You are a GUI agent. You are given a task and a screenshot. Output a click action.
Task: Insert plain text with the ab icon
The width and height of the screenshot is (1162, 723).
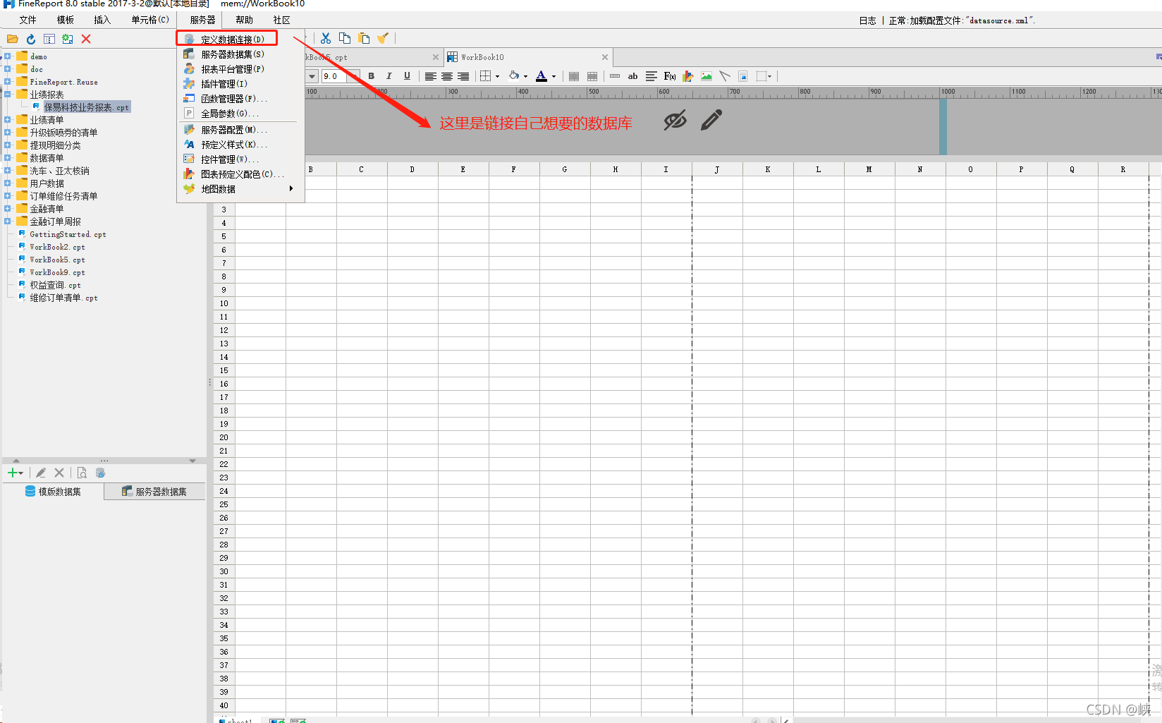point(633,76)
